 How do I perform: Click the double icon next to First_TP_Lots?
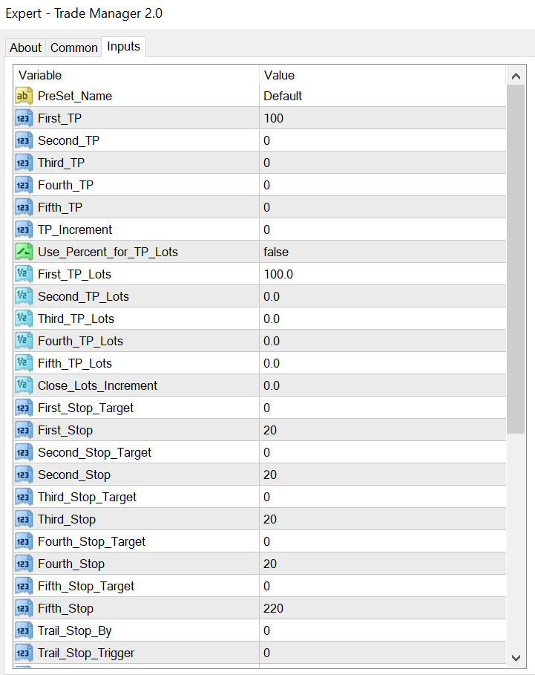24,274
